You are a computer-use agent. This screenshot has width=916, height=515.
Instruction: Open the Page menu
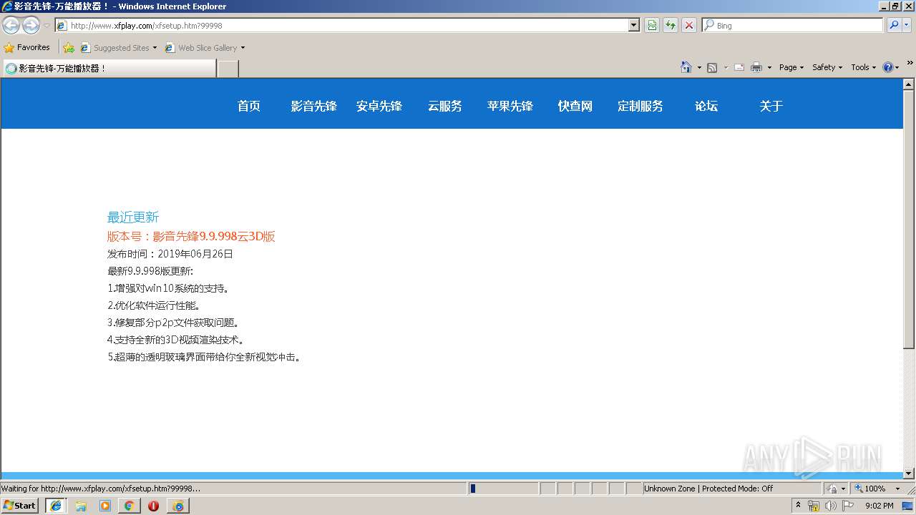[791, 67]
